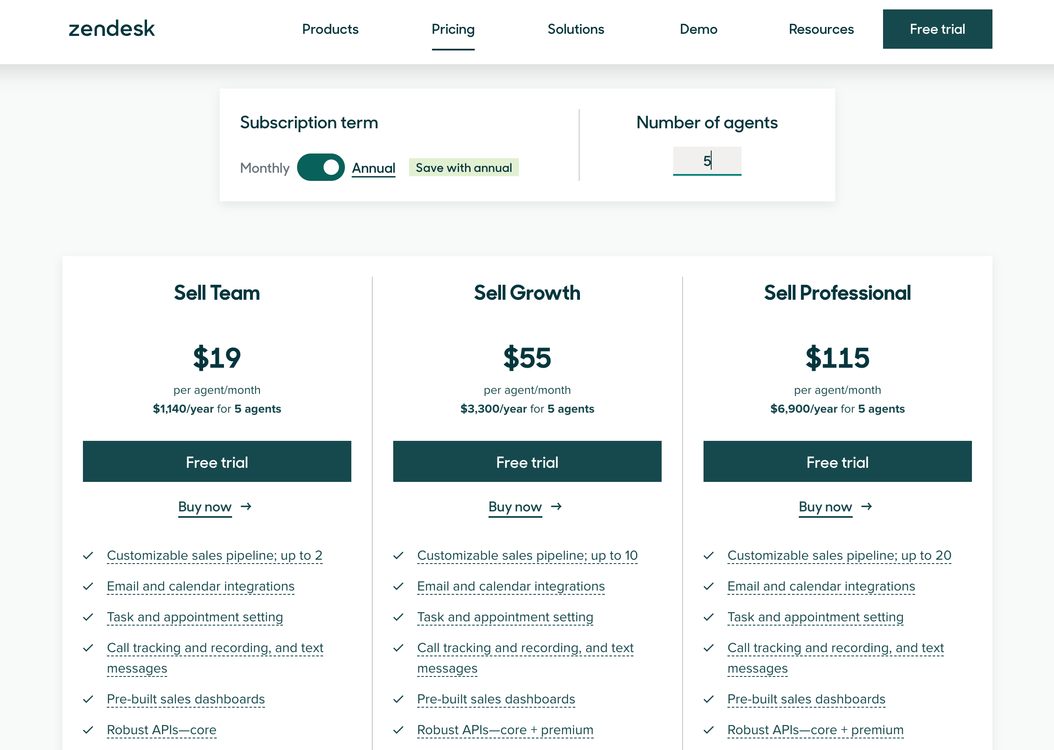
Task: Toggle the Annual subscription term switch
Action: (x=320, y=167)
